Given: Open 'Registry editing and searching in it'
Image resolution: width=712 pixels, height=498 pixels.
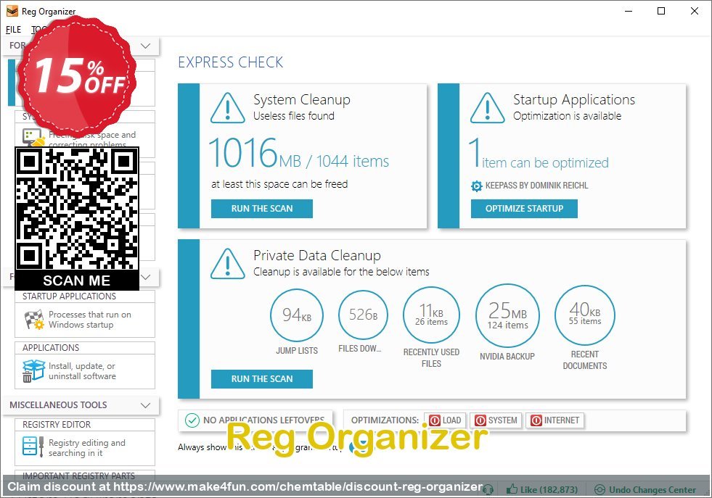Looking at the screenshot, I should coord(86,448).
